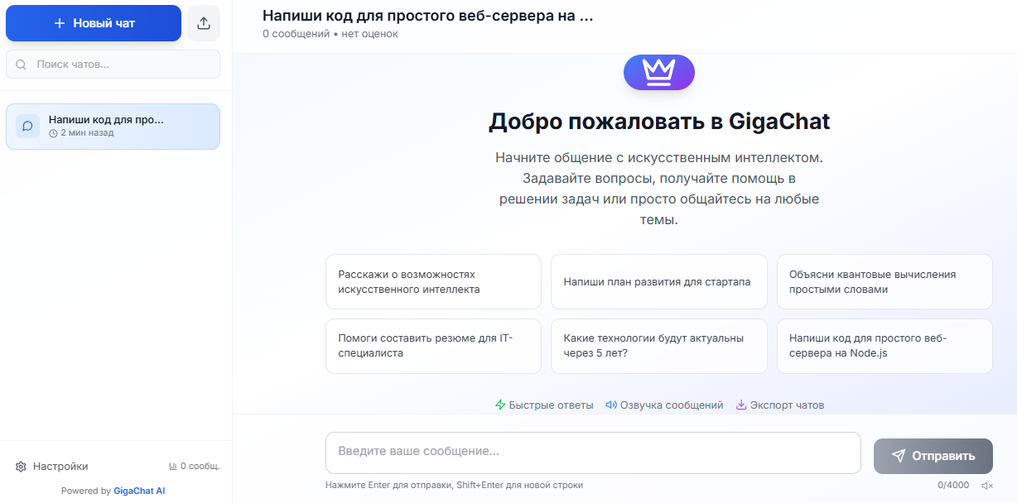Click the paper plane icon on Отправить
This screenshot has height=503, width=1017.
(899, 456)
